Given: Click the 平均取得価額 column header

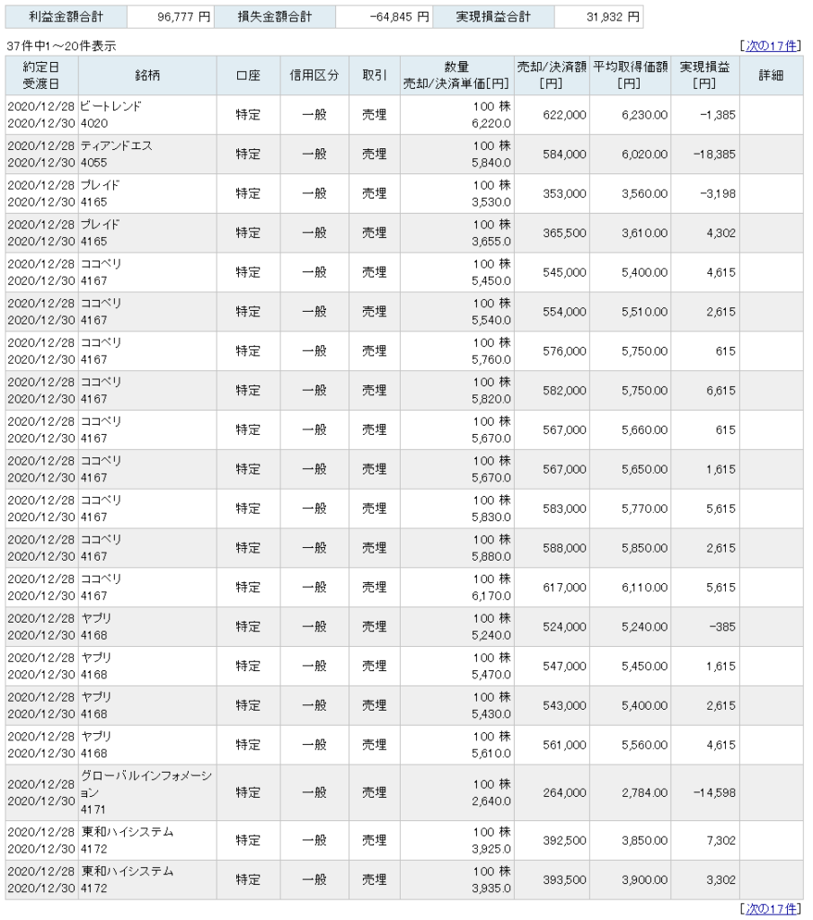Looking at the screenshot, I should point(630,75).
